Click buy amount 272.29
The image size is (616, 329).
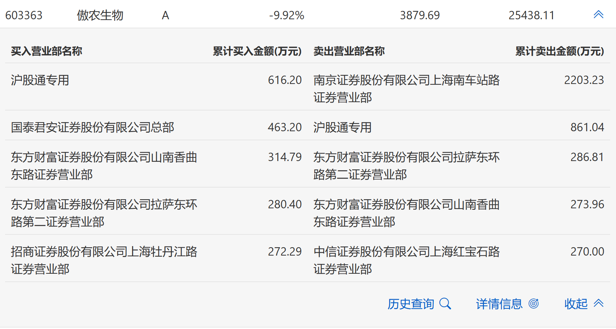(x=285, y=252)
